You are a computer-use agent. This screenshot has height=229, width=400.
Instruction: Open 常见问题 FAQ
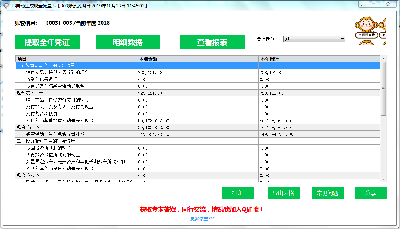[x=328, y=193]
